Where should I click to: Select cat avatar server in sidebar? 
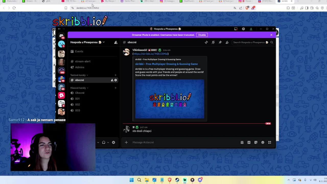pos(61,53)
